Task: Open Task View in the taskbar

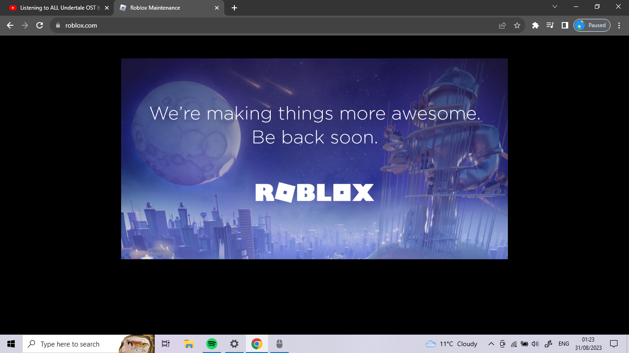Action: click(x=166, y=344)
